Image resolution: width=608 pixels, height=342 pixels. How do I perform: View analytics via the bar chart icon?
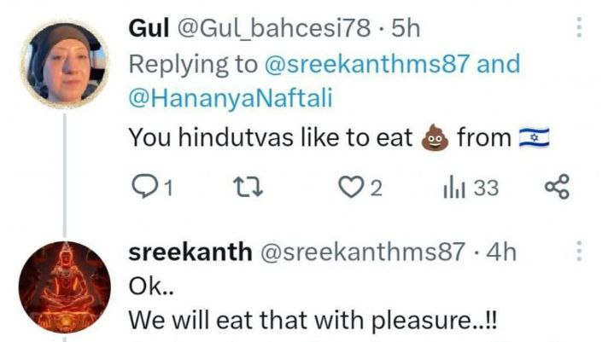[453, 187]
